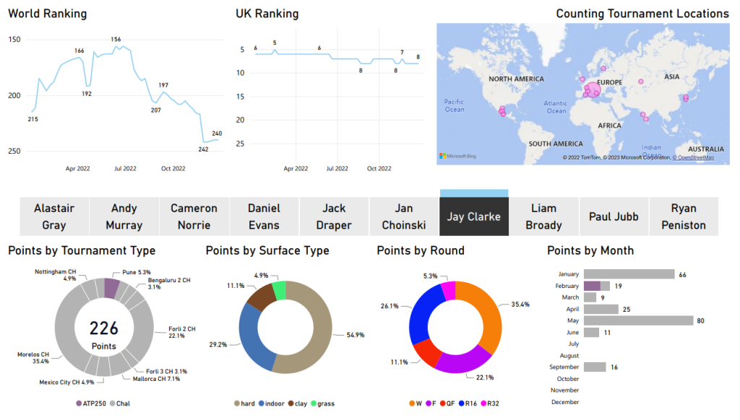Click the large Europe bubble on map
Viewport: 740px width, 420px height.
592,90
